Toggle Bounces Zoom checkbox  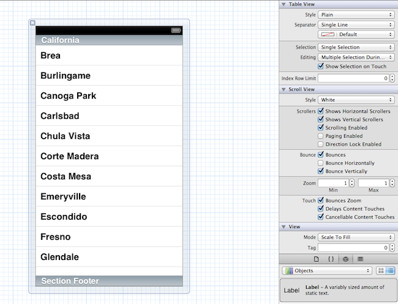[x=321, y=201]
